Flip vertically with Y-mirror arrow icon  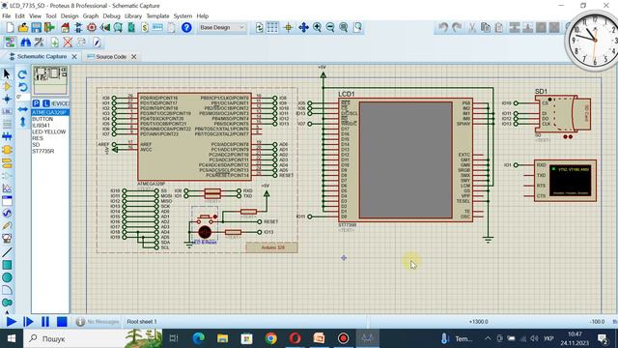coord(22,122)
